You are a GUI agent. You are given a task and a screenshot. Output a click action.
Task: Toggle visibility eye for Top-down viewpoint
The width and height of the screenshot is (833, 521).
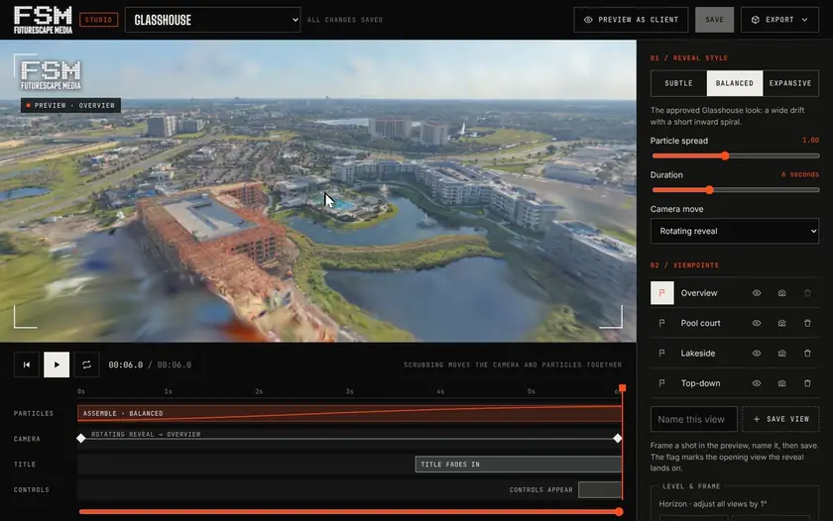(757, 383)
